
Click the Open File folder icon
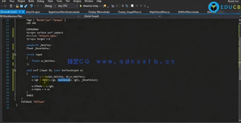17,6
